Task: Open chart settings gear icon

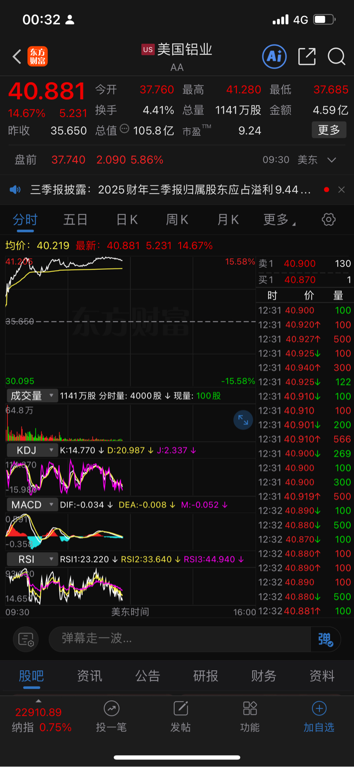Action: [329, 220]
